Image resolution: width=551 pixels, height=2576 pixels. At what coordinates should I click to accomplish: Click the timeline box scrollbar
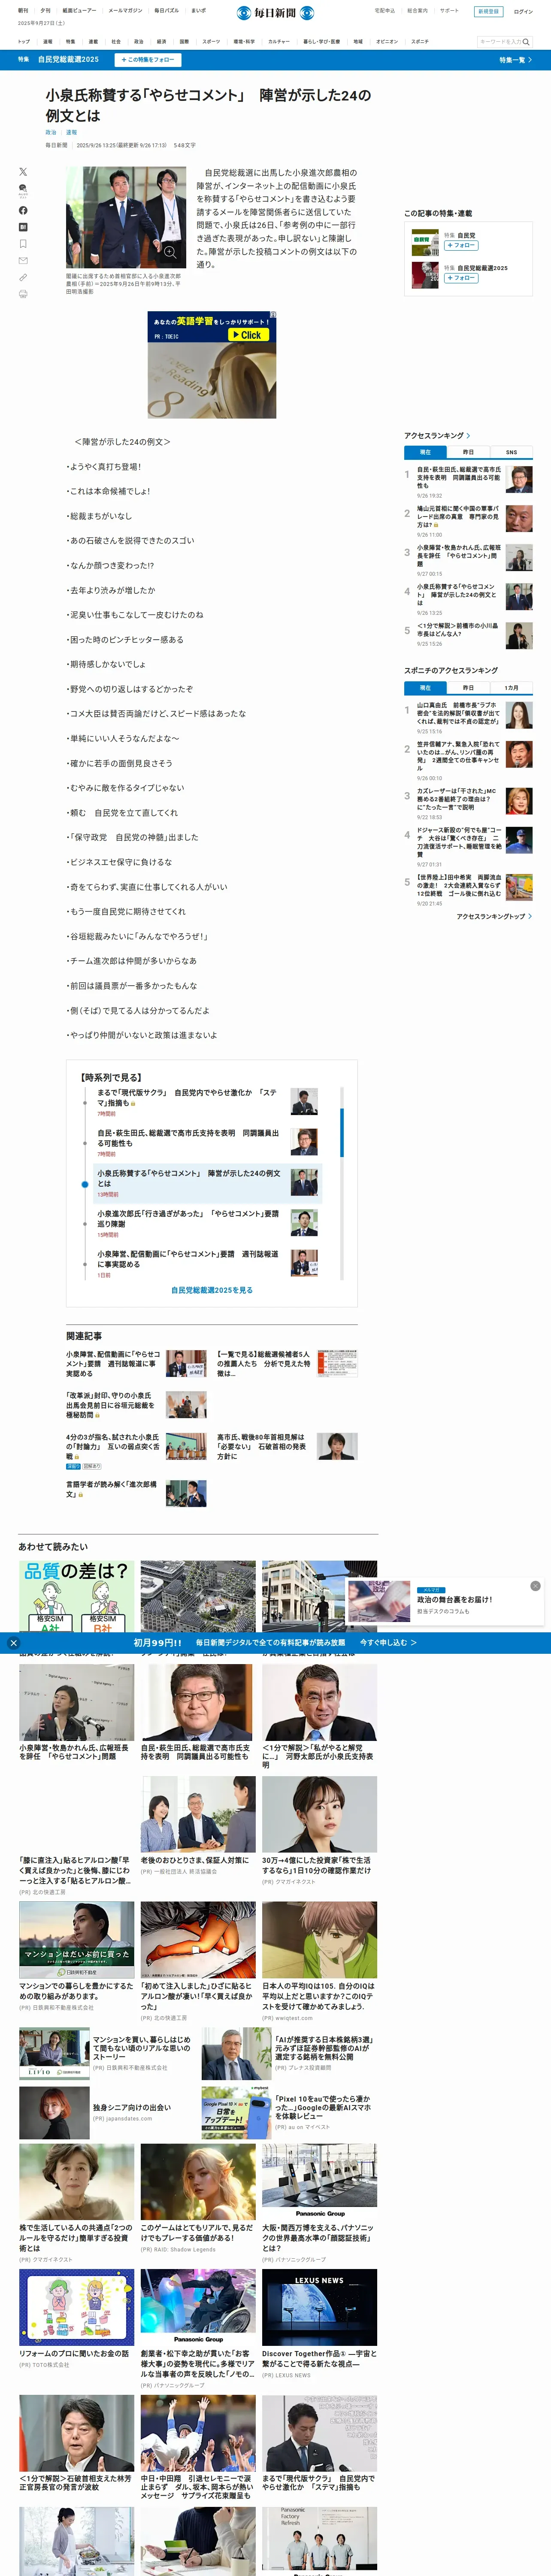(342, 1133)
